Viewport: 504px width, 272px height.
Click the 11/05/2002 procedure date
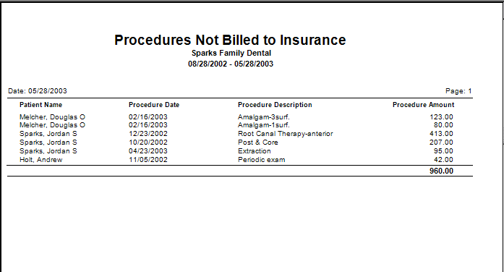pyautogui.click(x=148, y=160)
